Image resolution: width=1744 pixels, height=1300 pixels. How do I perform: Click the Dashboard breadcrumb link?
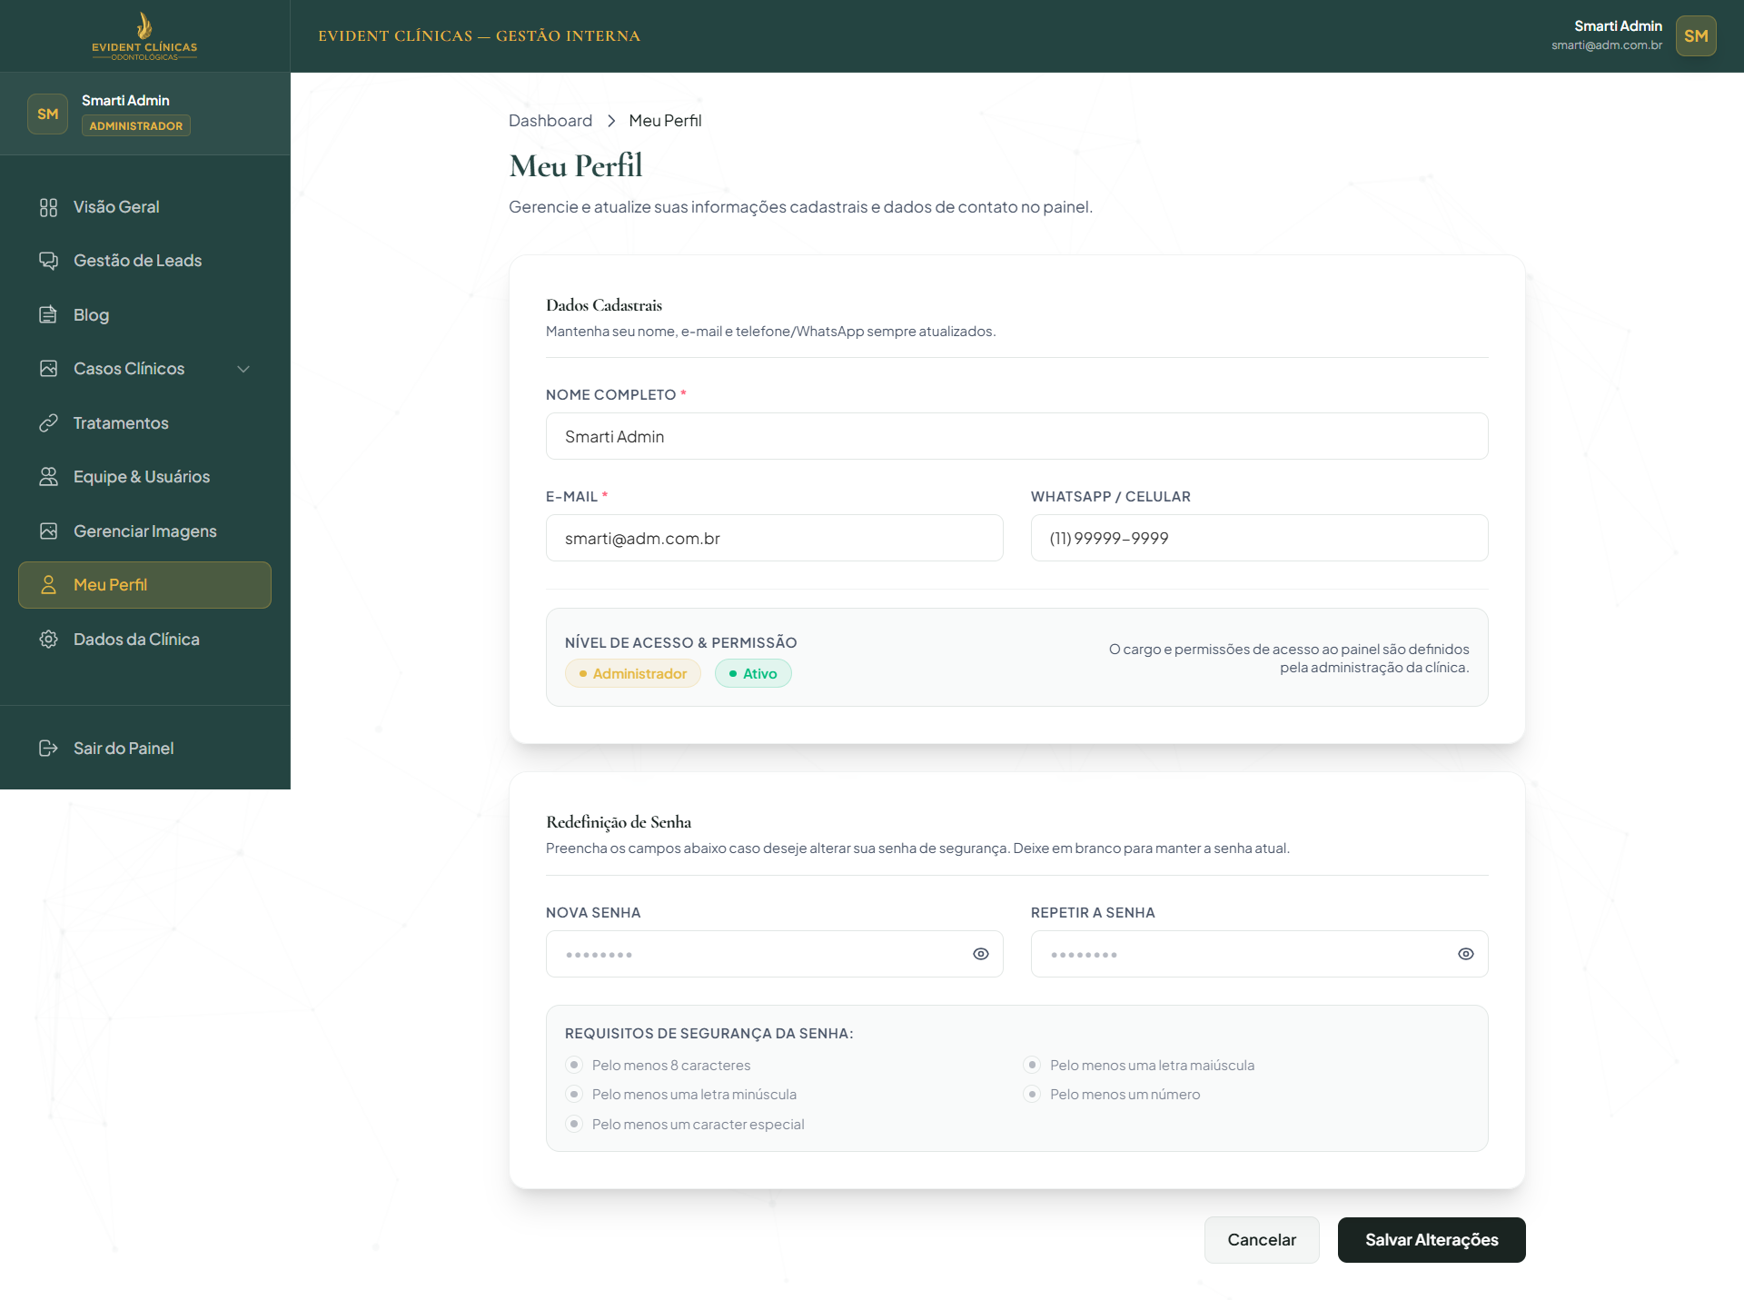550,121
